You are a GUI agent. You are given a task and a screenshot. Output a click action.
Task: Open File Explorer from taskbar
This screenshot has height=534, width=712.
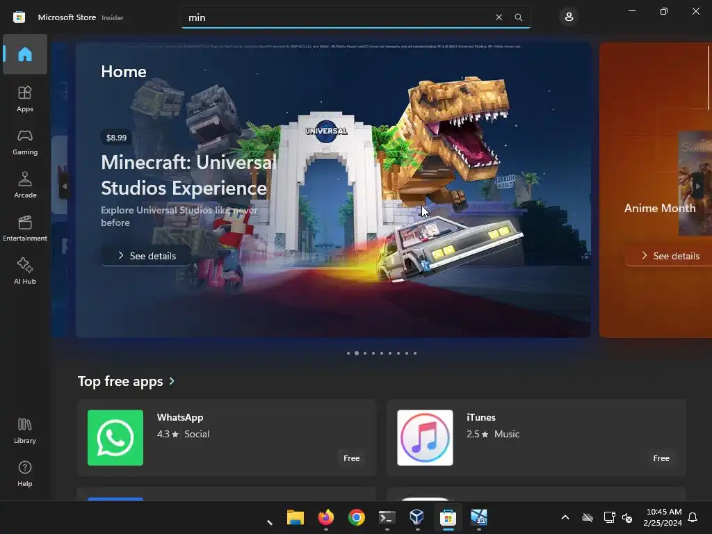pos(295,517)
